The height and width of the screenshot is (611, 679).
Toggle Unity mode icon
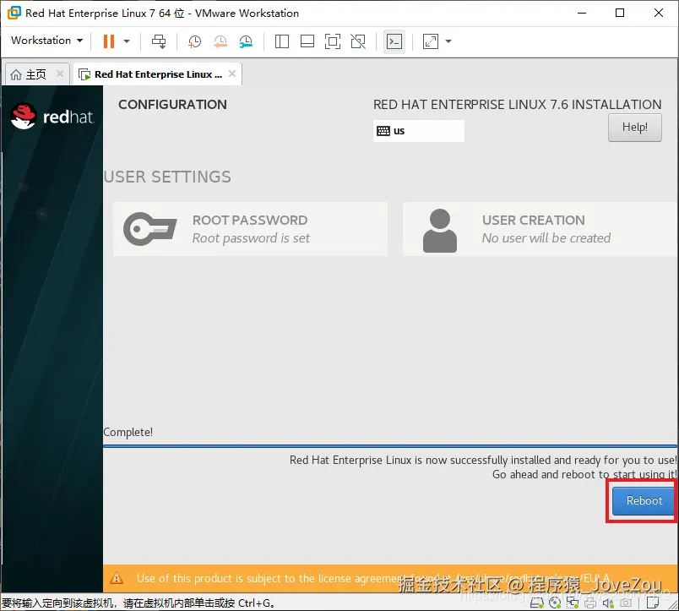(x=358, y=41)
